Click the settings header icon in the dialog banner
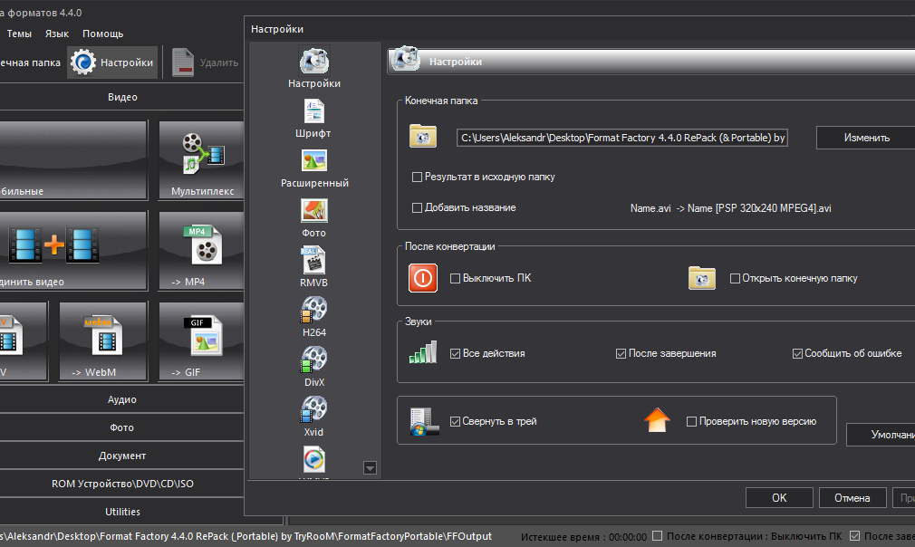The image size is (915, 547). point(405,60)
